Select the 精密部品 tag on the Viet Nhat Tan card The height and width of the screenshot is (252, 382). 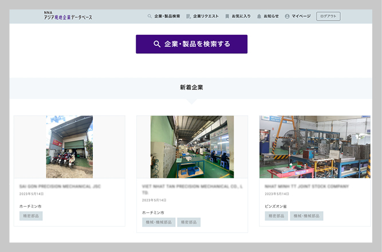point(188,222)
